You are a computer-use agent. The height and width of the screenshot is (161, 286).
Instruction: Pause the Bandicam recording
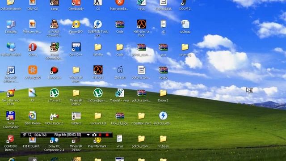click(x=100, y=135)
